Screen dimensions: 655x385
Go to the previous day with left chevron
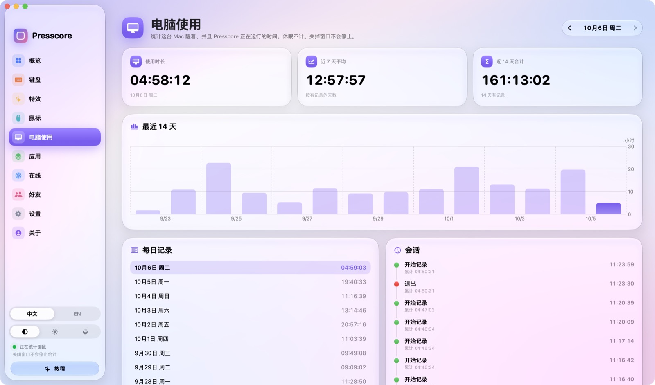pos(569,28)
